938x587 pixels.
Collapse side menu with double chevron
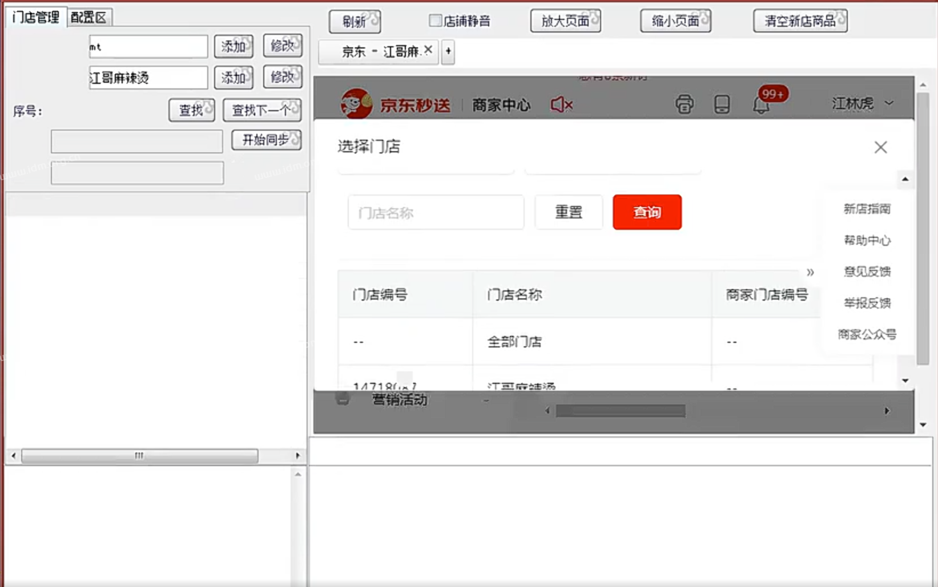[810, 272]
